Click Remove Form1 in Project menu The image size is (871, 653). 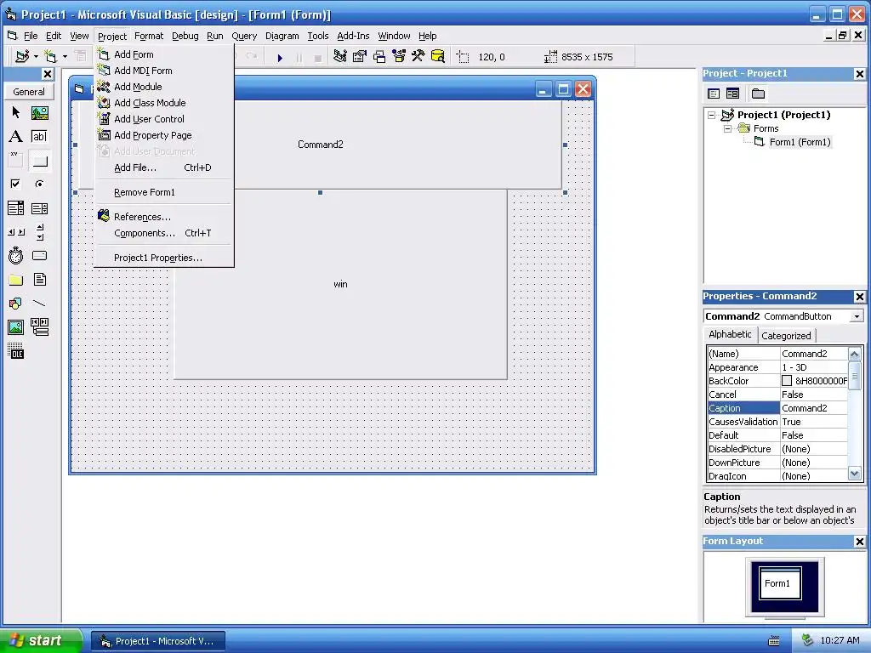pyautogui.click(x=164, y=192)
